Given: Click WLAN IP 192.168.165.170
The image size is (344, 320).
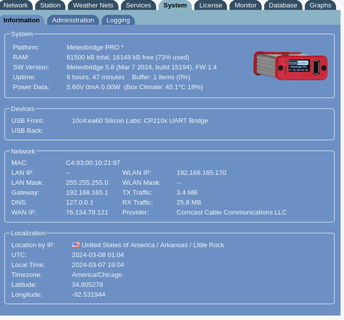Looking at the screenshot, I should 201,173.
